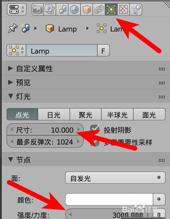Image resolution: width=170 pixels, height=219 pixels.
Task: Click the Lamp name input field
Action: (x=61, y=50)
